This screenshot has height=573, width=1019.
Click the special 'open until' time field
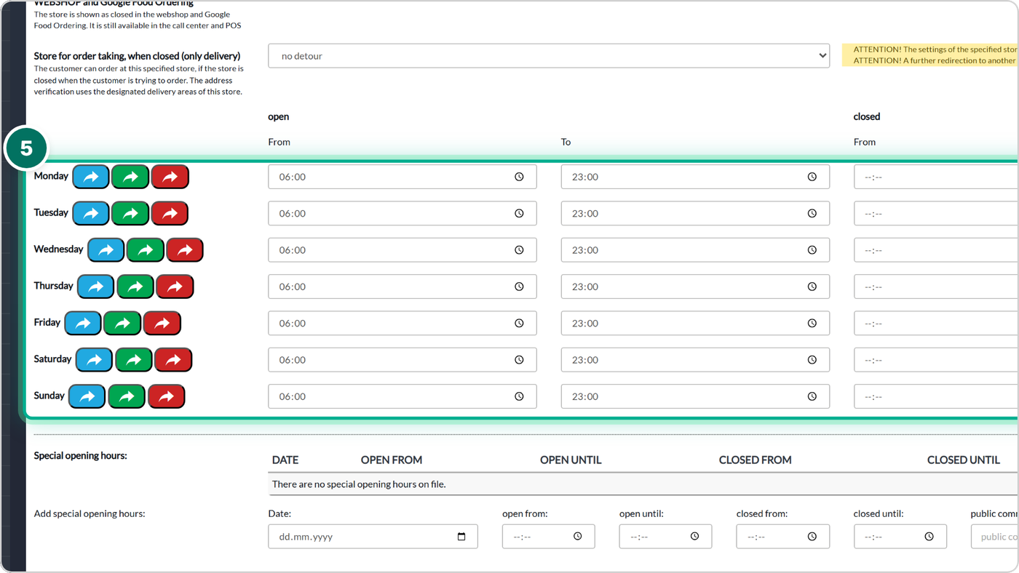coord(665,537)
